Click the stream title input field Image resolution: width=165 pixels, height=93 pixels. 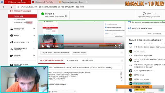pos(85,67)
